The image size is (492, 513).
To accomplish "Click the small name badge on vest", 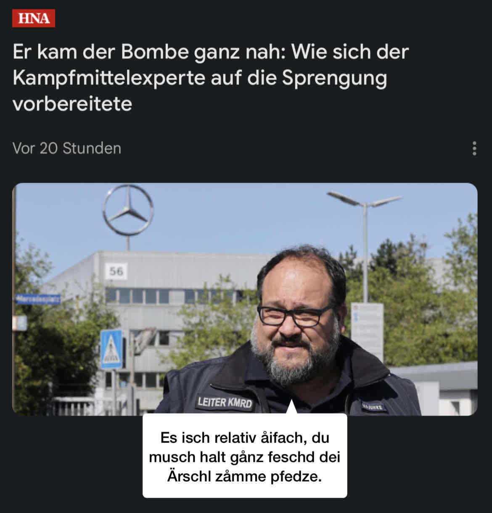I will click(x=373, y=406).
